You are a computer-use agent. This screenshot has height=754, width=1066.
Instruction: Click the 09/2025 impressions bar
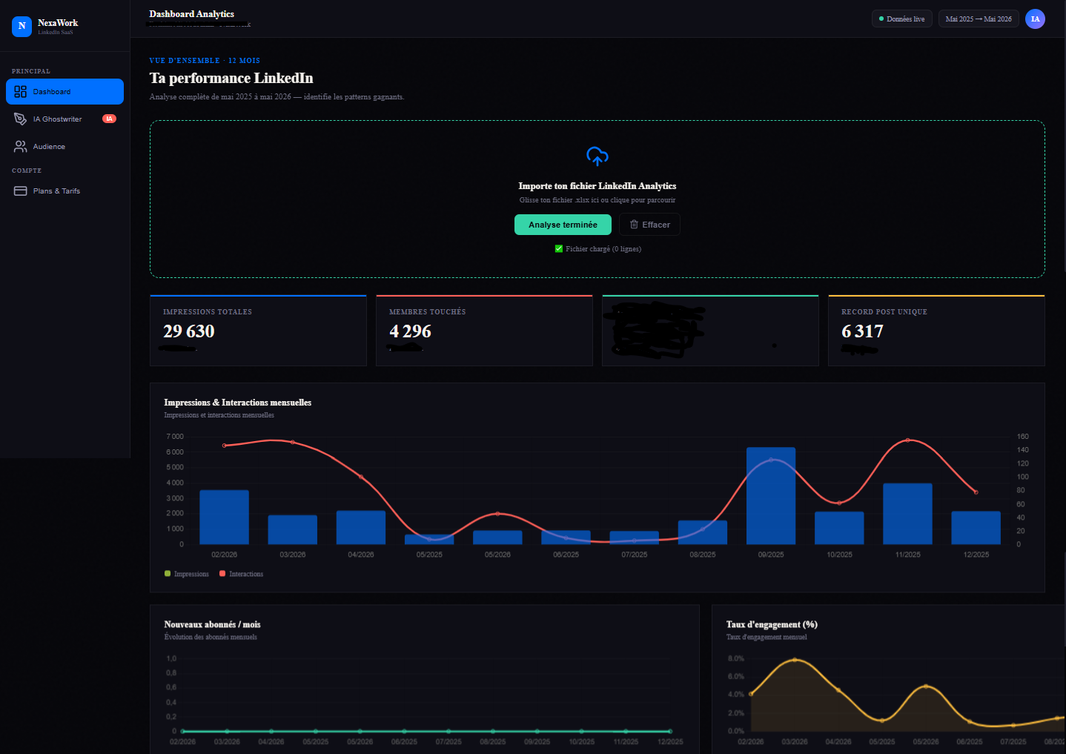click(x=771, y=496)
